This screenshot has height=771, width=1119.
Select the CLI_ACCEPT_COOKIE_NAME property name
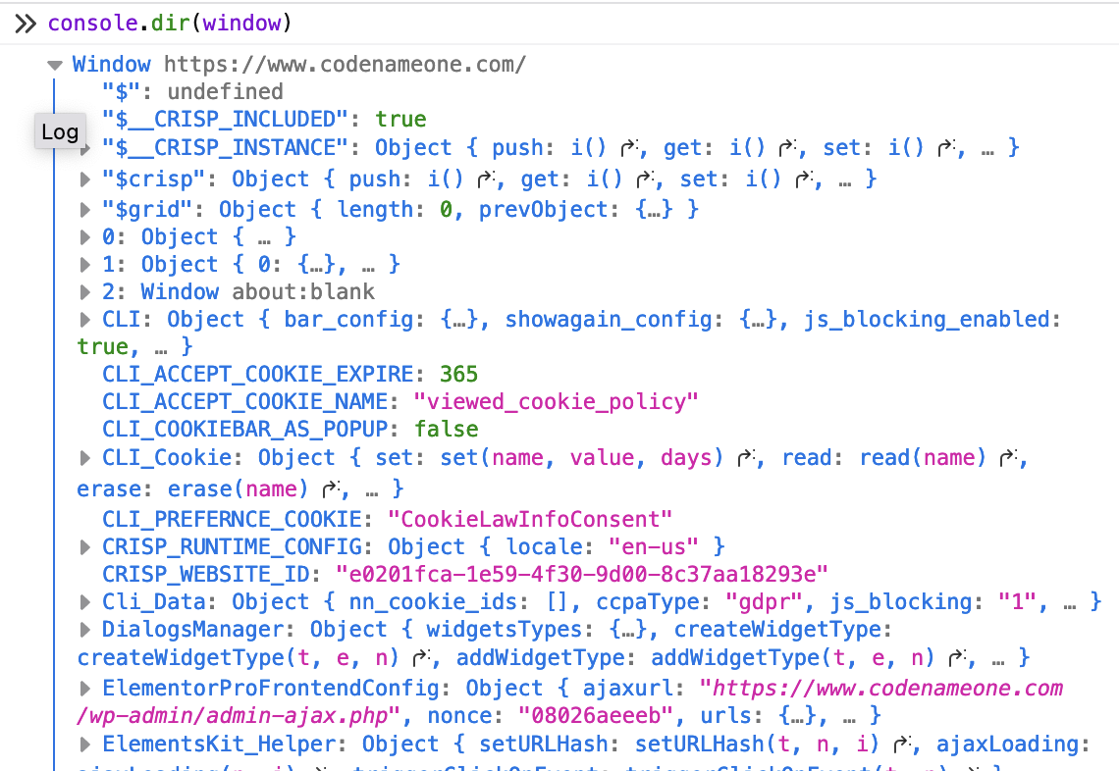[x=244, y=401]
